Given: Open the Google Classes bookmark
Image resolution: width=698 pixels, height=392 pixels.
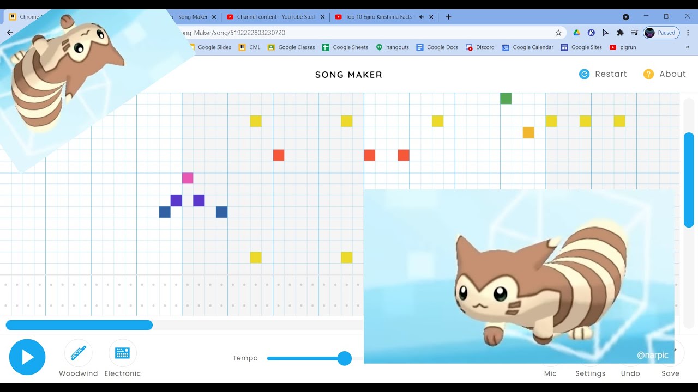Looking at the screenshot, I should pos(291,47).
